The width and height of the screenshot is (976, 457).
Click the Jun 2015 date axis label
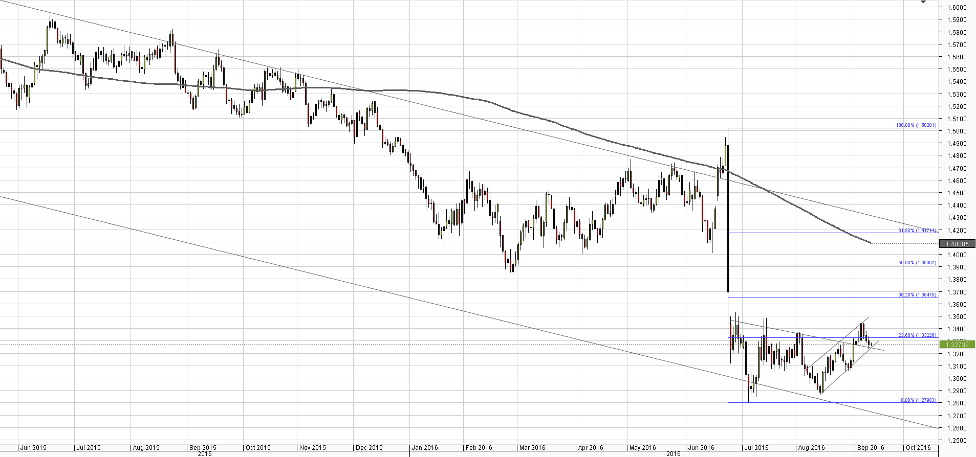tap(33, 448)
